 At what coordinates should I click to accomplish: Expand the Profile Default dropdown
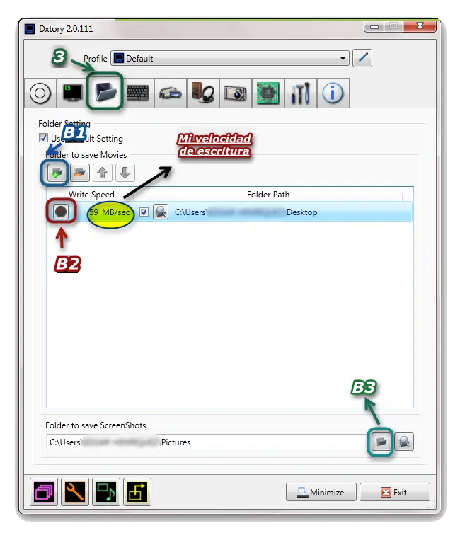click(x=230, y=59)
